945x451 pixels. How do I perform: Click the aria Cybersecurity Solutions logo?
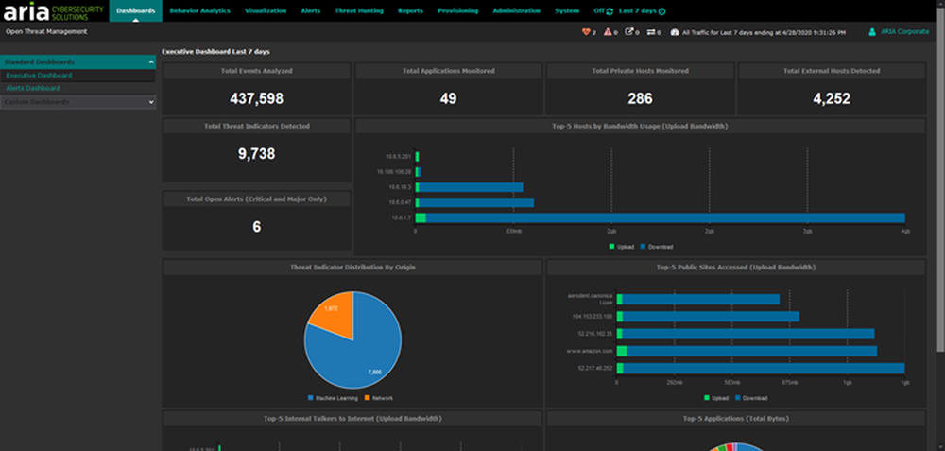(53, 10)
